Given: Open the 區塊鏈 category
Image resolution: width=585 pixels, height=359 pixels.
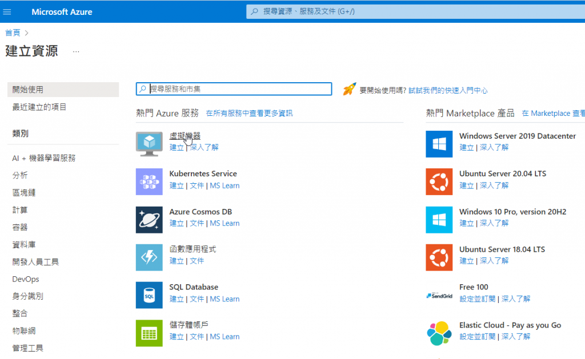Looking at the screenshot, I should point(24,193).
